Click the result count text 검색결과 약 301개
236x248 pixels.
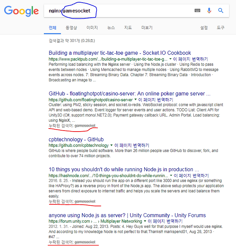click(72, 41)
